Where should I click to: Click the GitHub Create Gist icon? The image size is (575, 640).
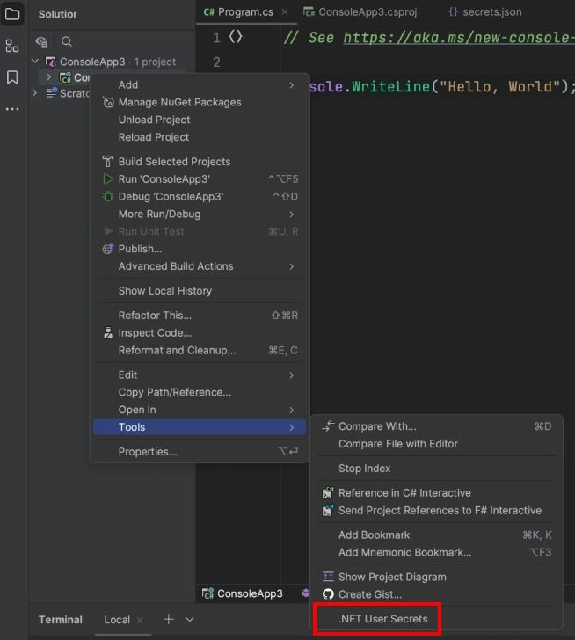click(x=328, y=594)
